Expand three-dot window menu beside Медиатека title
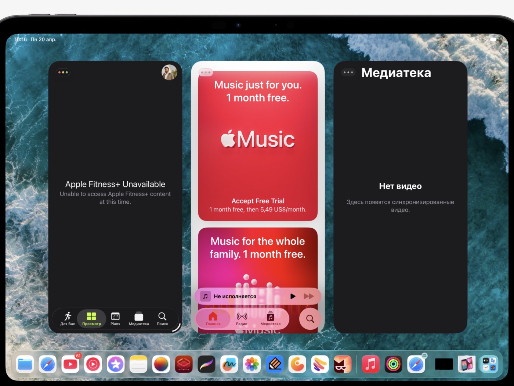Viewport: 514px width, 386px height. point(348,72)
